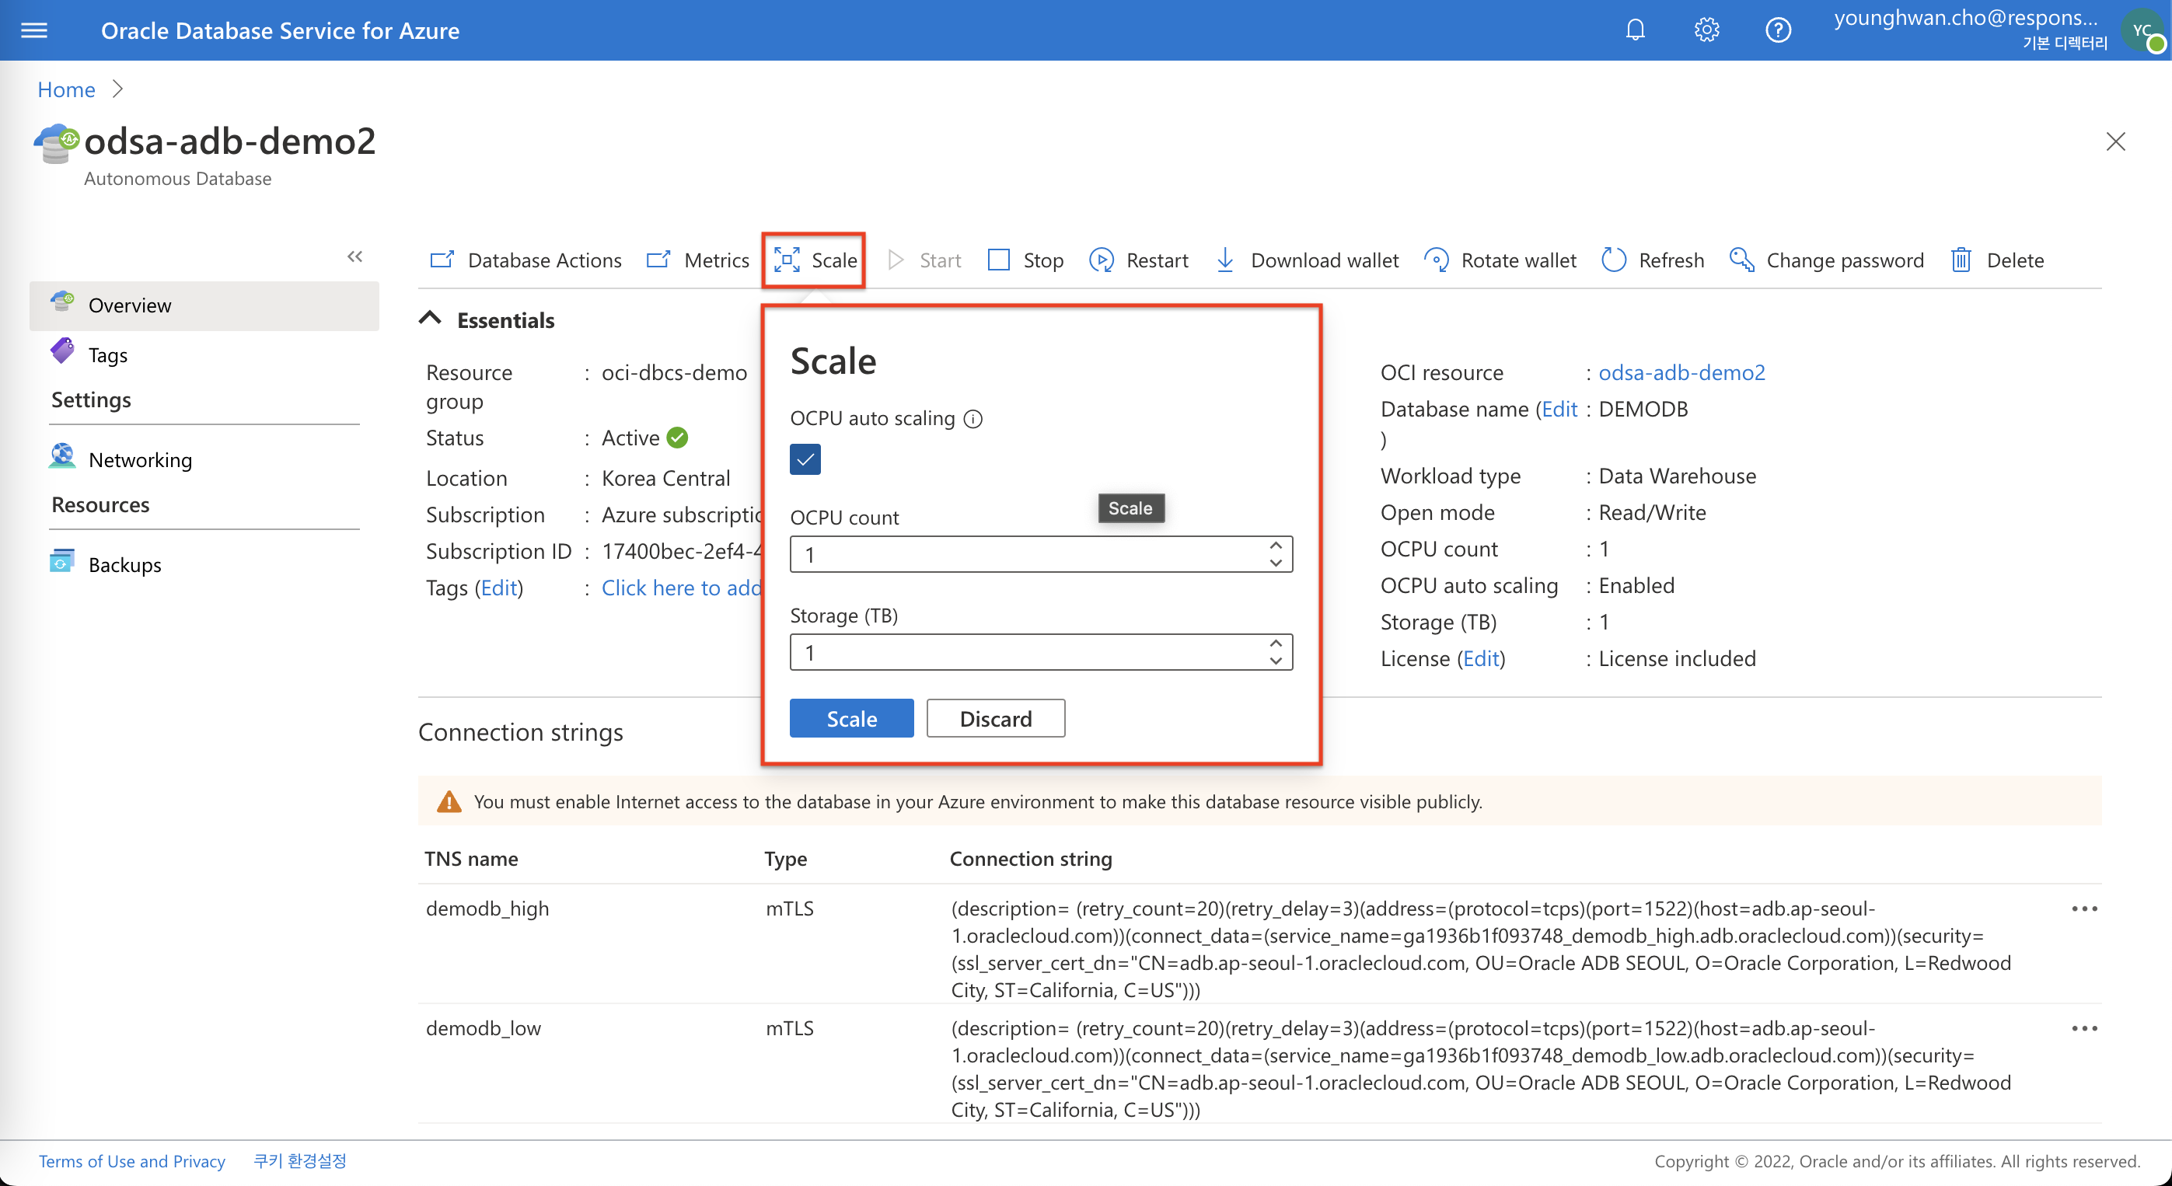Image resolution: width=2172 pixels, height=1186 pixels.
Task: Click the DEMODB database name value
Action: click(x=1643, y=409)
